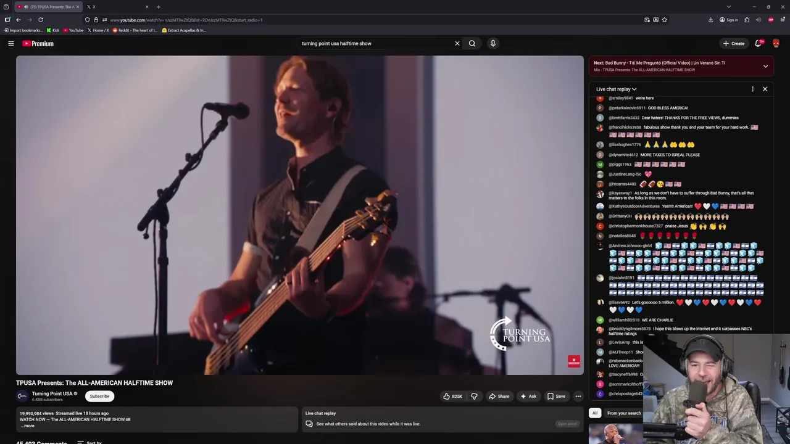Open the Kick bookmark
Image resolution: width=790 pixels, height=444 pixels.
click(53, 30)
